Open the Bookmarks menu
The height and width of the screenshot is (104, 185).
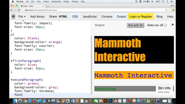(56, 1)
